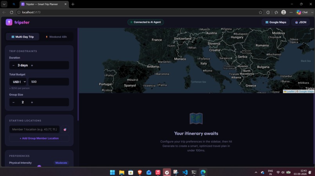Decrease group size with minus
This screenshot has height=176, width=315.
coord(13,102)
